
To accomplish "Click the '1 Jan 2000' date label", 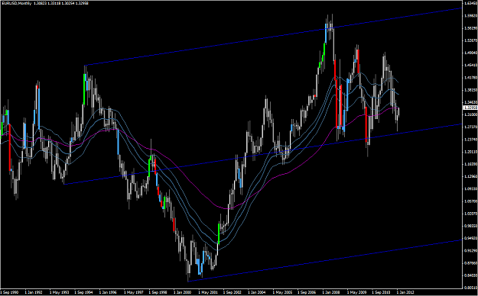I will tap(183, 292).
